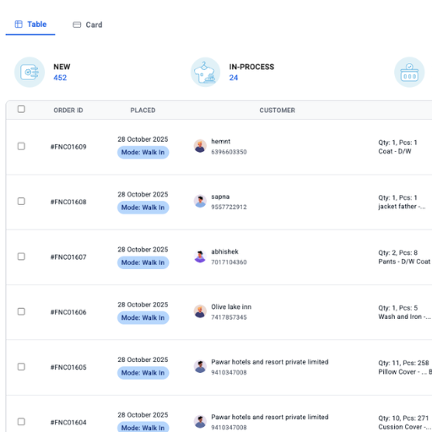This screenshot has width=432, height=432.
Task: Click sapna's customer avatar
Action: (x=200, y=201)
